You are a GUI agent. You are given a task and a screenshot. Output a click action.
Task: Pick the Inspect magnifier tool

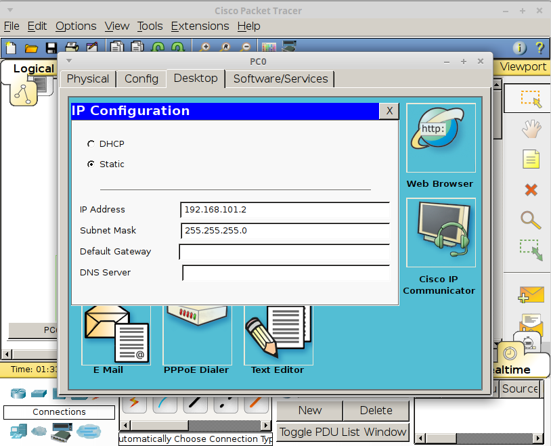pyautogui.click(x=531, y=220)
